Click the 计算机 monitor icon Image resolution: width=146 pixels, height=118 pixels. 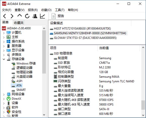tap(9, 33)
